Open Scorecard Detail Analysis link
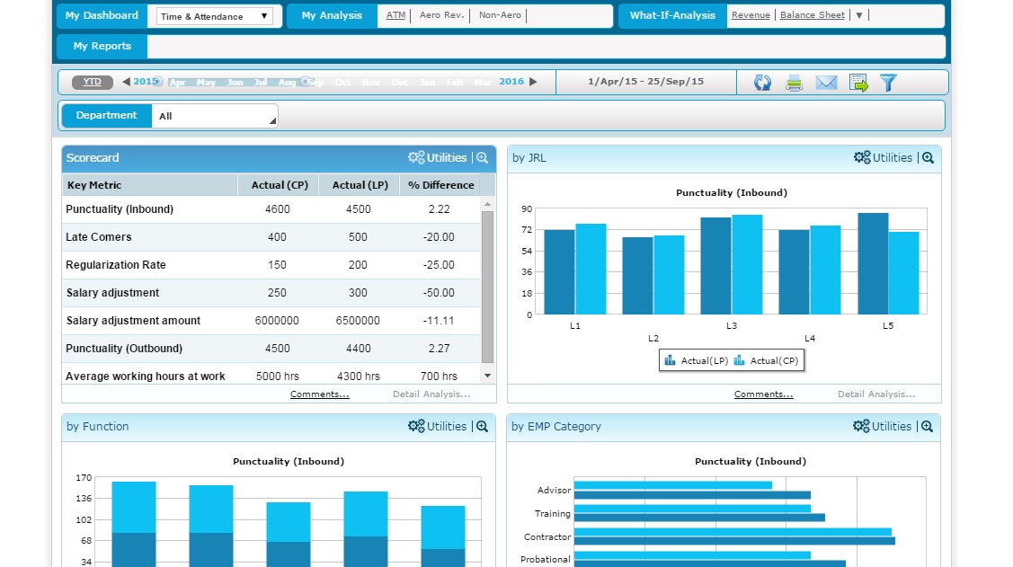The width and height of the screenshot is (1013, 567). 431,394
